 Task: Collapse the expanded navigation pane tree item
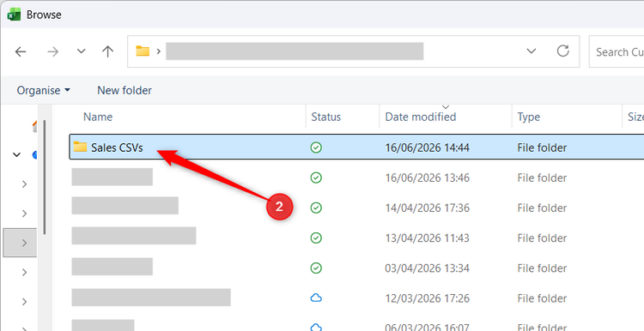(16, 154)
